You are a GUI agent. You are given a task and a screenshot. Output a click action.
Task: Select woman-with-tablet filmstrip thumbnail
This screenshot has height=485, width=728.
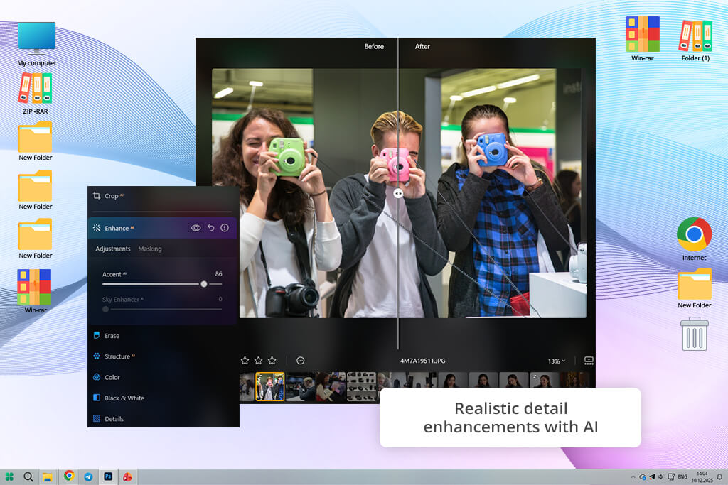(x=331, y=386)
